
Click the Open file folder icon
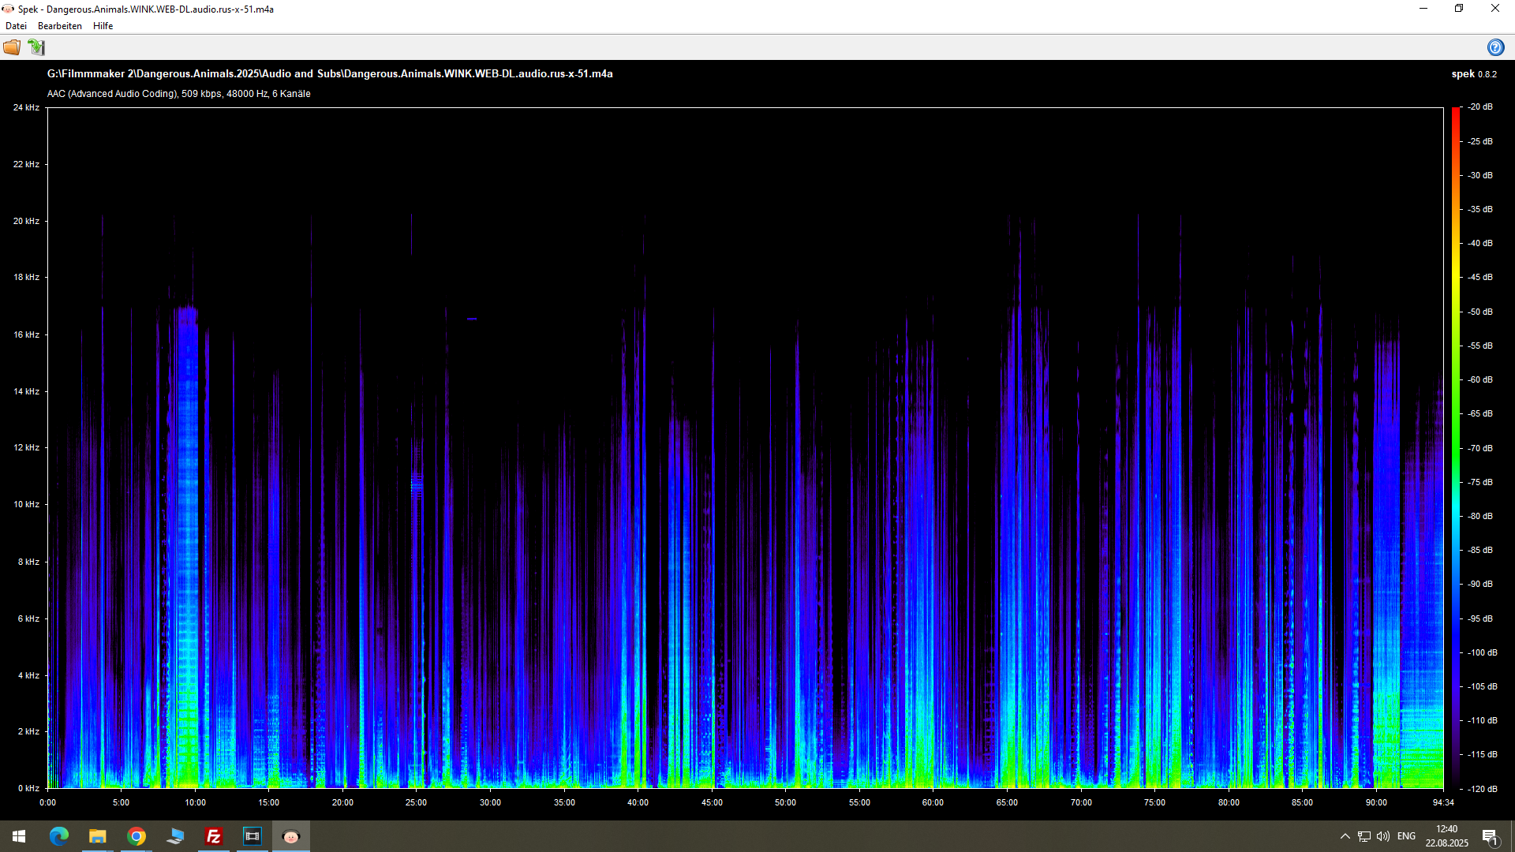(12, 47)
